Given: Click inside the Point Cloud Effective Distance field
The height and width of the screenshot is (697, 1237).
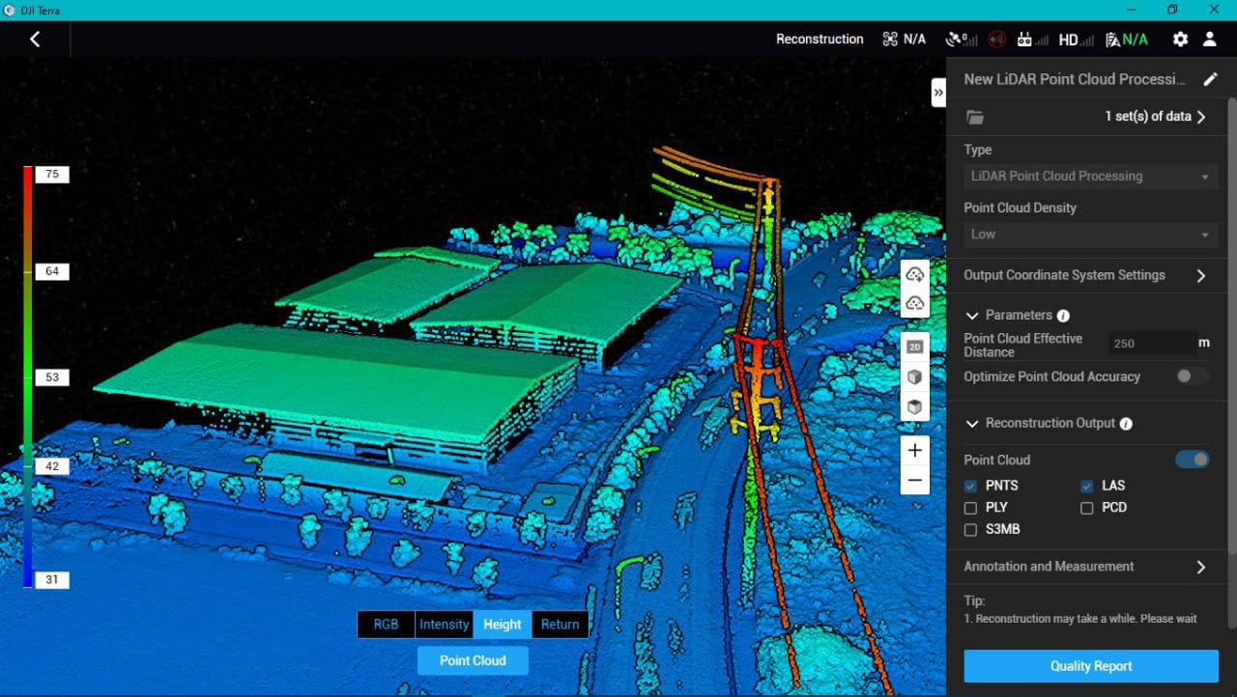Looking at the screenshot, I should click(1152, 343).
